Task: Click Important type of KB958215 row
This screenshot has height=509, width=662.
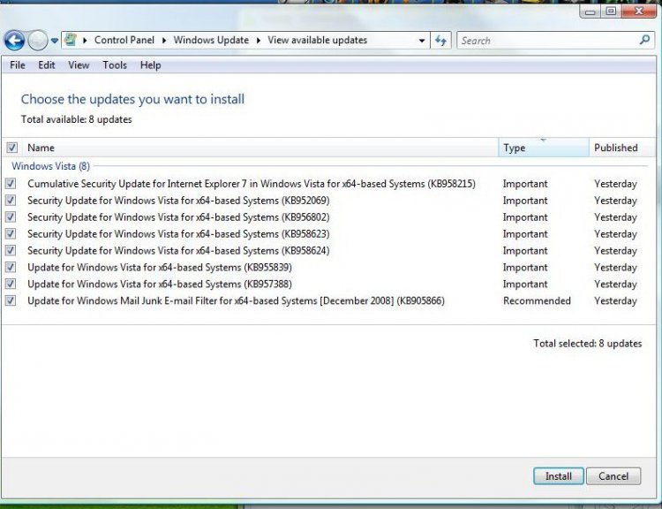Action: coord(525,184)
